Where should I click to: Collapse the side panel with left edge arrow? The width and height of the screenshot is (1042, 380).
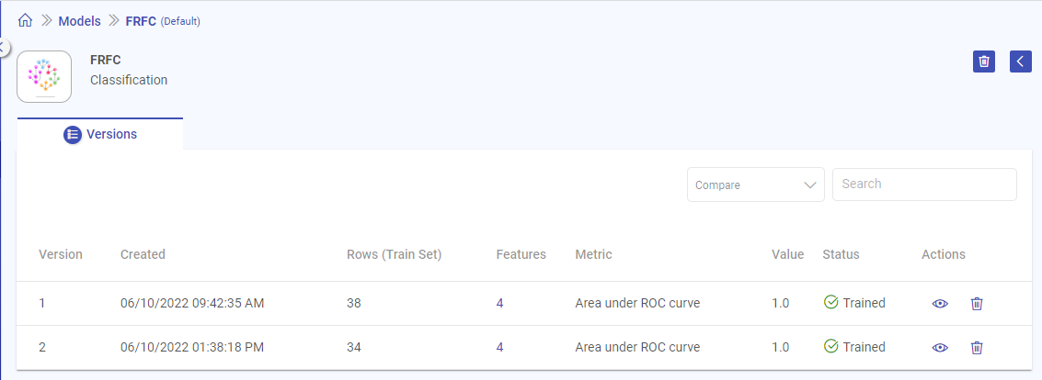tap(3, 46)
